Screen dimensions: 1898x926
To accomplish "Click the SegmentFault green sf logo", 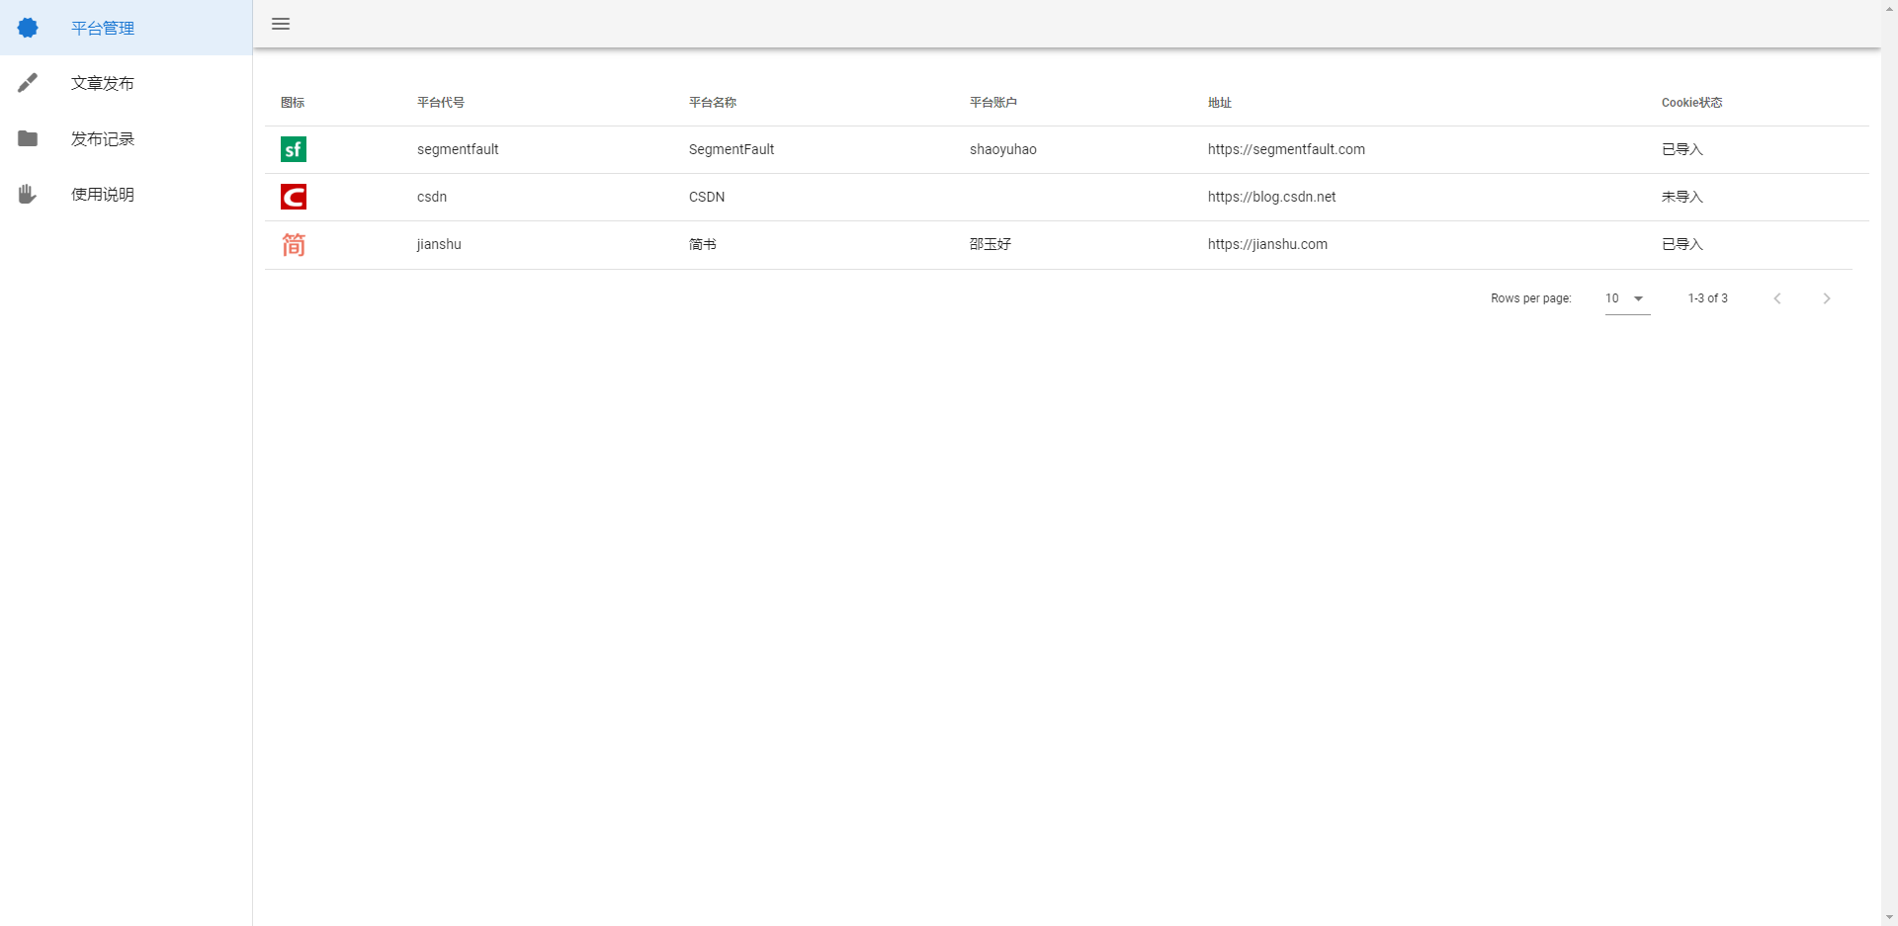I will 294,149.
